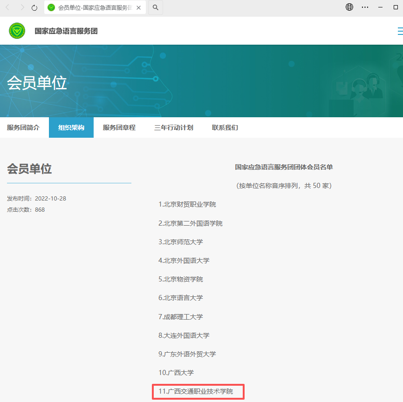
Task: Click 1.北京财贸职业学院 list entry
Action: click(x=187, y=204)
